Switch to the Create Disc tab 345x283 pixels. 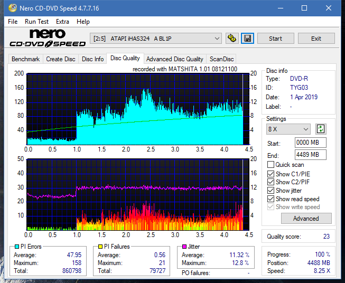(61, 59)
